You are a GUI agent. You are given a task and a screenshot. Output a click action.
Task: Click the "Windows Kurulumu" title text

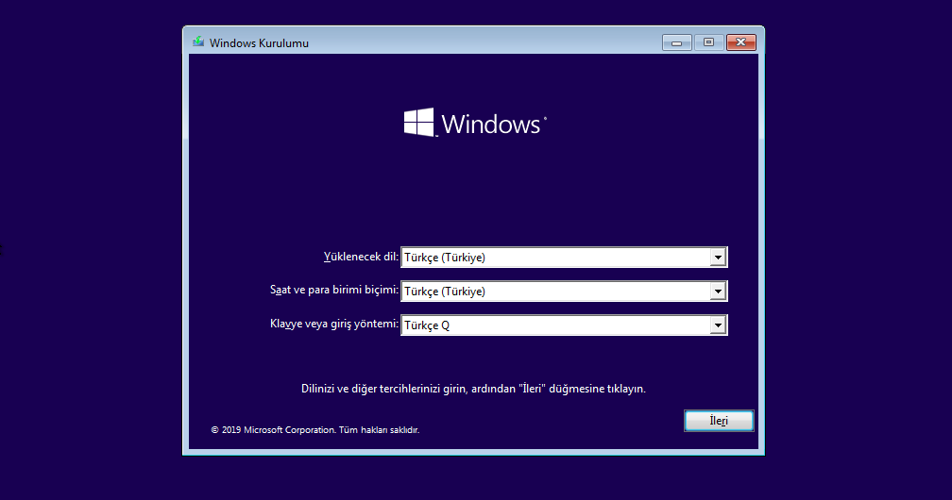point(259,43)
